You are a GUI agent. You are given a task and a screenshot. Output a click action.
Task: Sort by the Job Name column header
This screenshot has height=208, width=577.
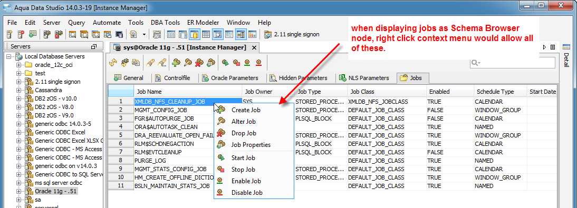(x=188, y=92)
